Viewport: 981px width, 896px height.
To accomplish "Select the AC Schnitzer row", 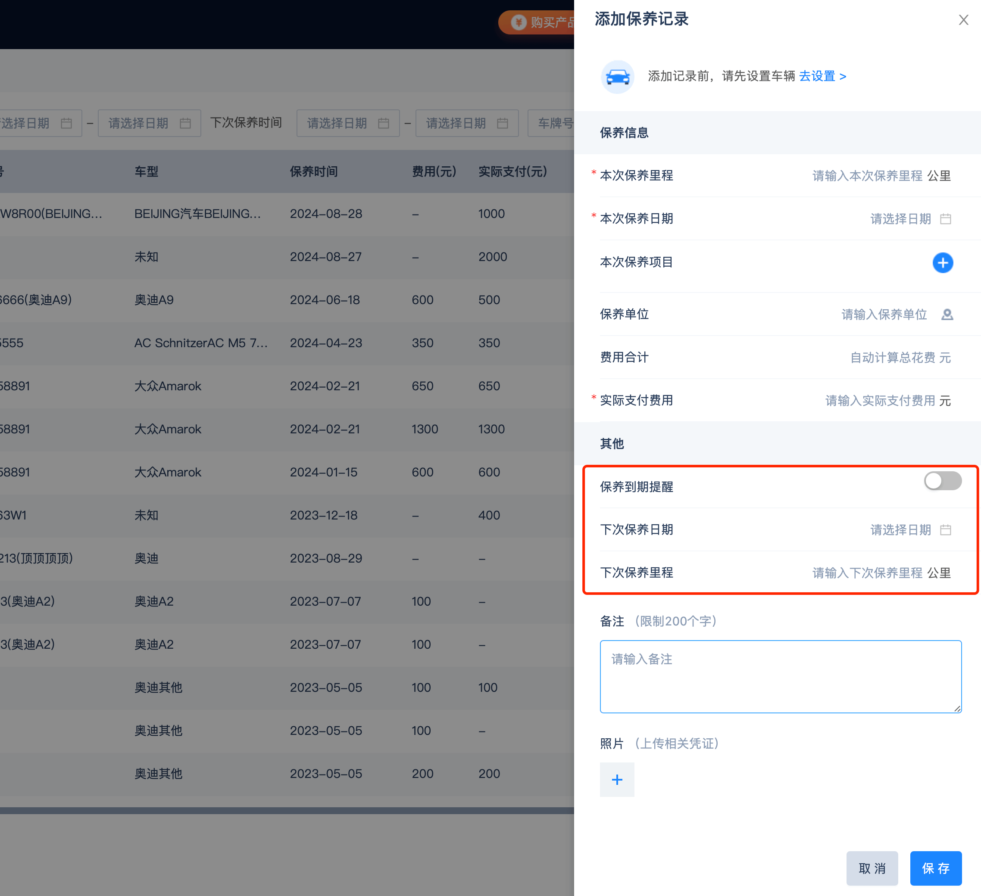I will pos(287,343).
